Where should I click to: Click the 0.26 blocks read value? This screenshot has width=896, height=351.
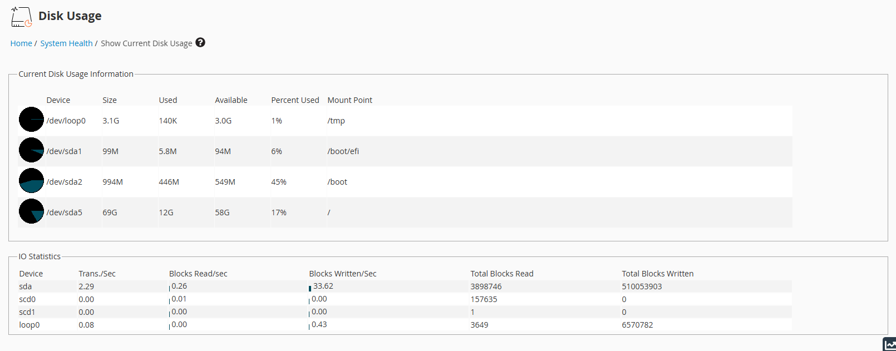pos(179,286)
